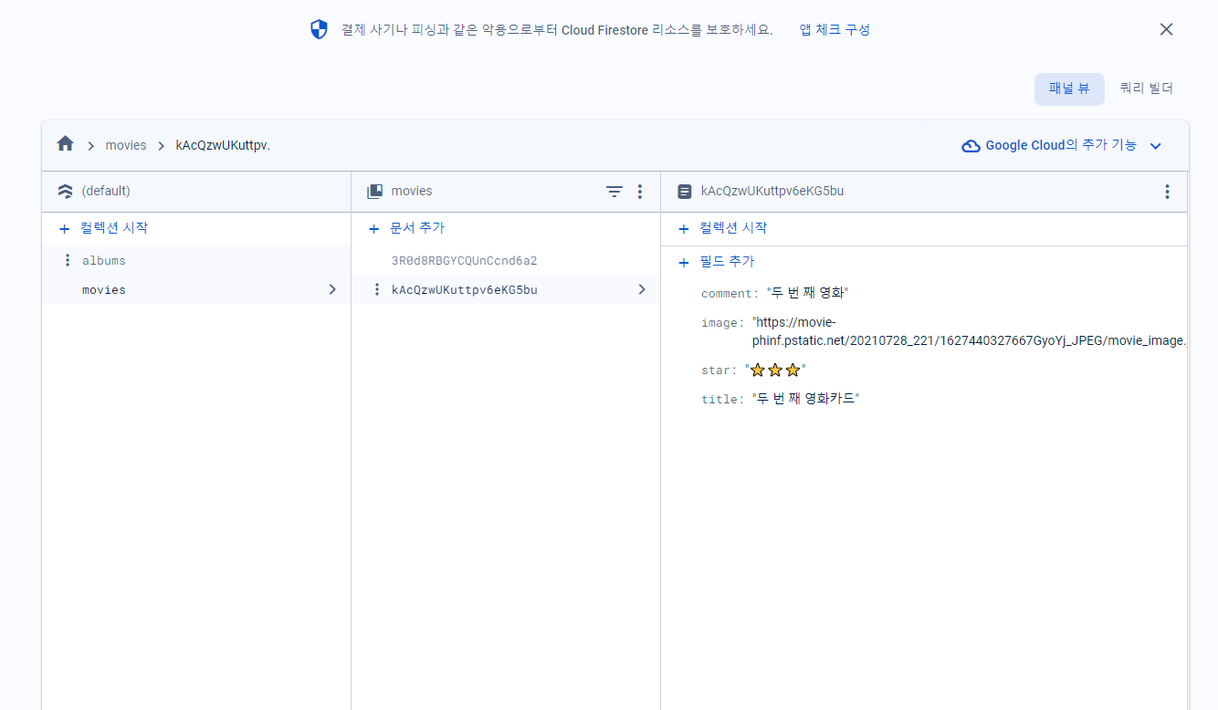Open the 앱 체크 구성 link

[835, 29]
